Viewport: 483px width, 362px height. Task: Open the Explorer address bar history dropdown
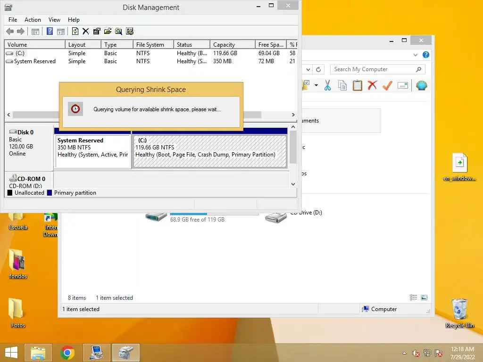point(308,70)
